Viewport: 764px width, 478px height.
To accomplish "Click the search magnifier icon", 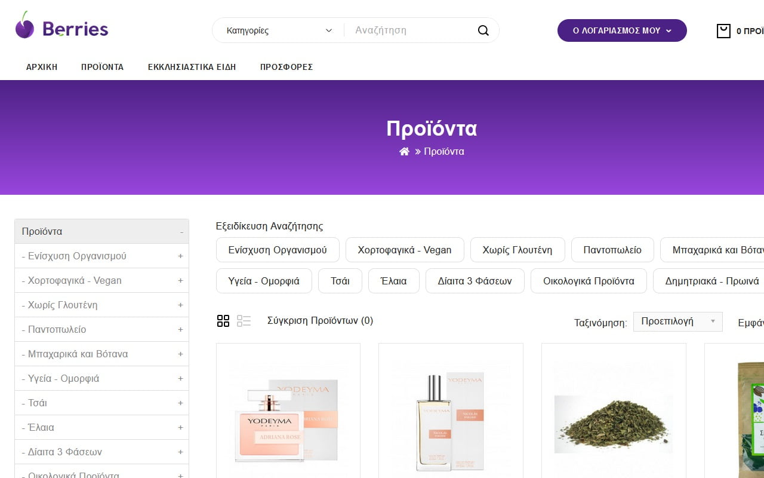I will tap(483, 30).
